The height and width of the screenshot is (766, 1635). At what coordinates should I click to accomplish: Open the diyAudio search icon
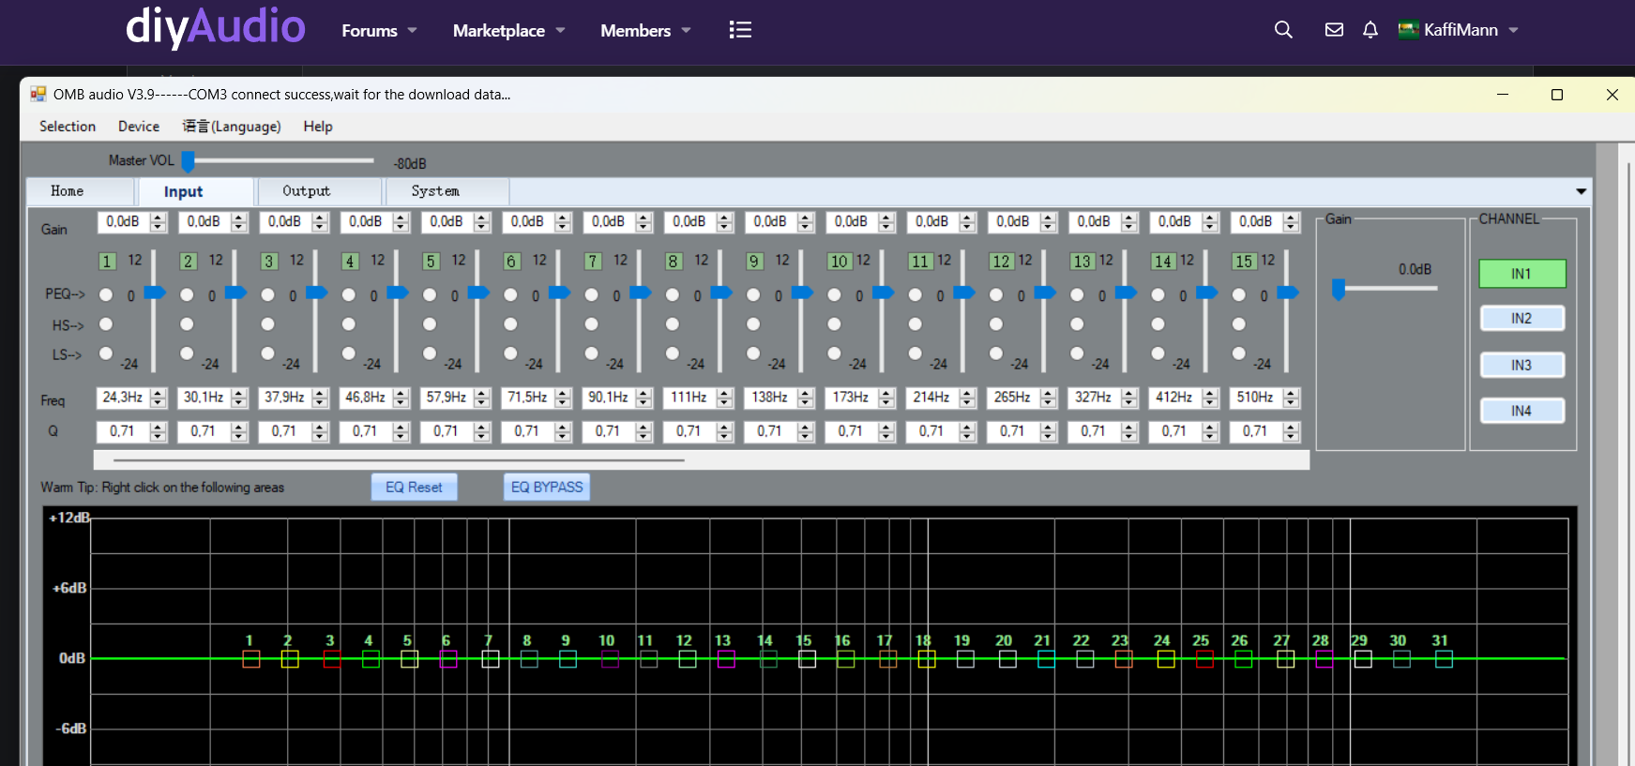point(1283,30)
